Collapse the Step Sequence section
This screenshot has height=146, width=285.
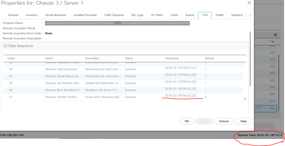6,46
